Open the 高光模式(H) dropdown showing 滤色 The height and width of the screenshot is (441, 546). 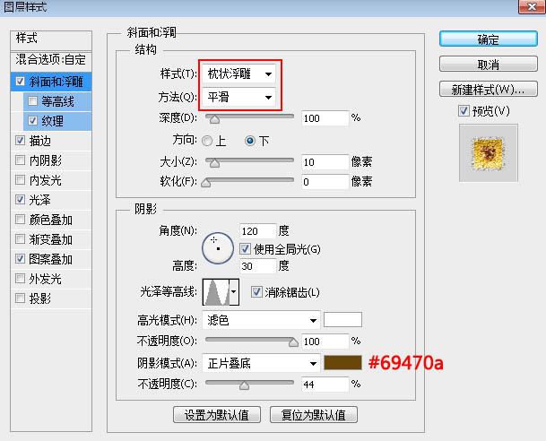(261, 320)
